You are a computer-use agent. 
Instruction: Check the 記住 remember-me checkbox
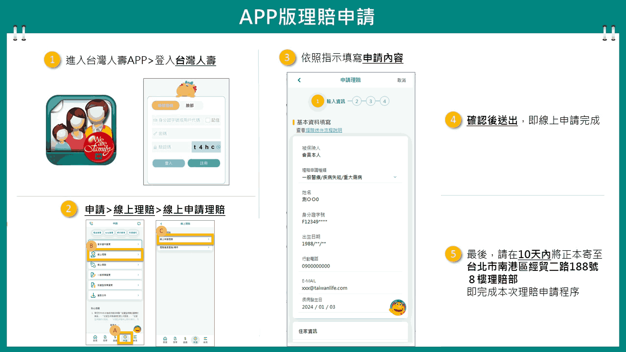pos(208,120)
